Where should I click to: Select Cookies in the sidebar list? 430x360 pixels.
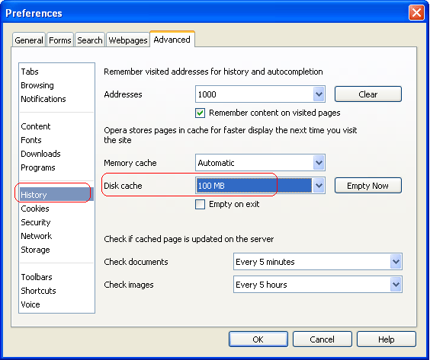pyautogui.click(x=35, y=209)
